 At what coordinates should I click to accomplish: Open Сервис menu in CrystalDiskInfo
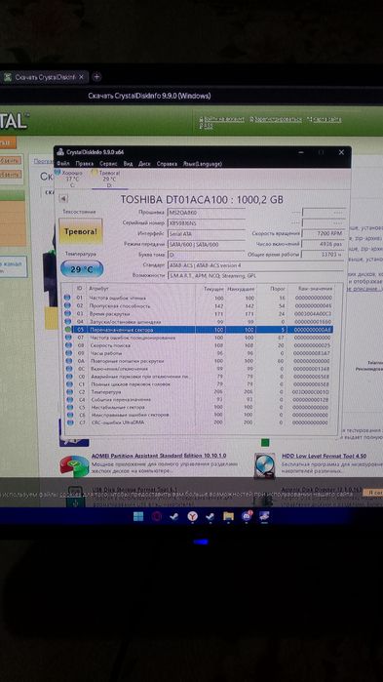[108, 164]
